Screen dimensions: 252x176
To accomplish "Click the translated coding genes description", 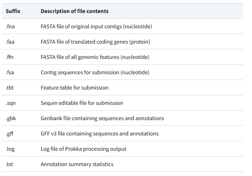I will pyautogui.click(x=95, y=42).
